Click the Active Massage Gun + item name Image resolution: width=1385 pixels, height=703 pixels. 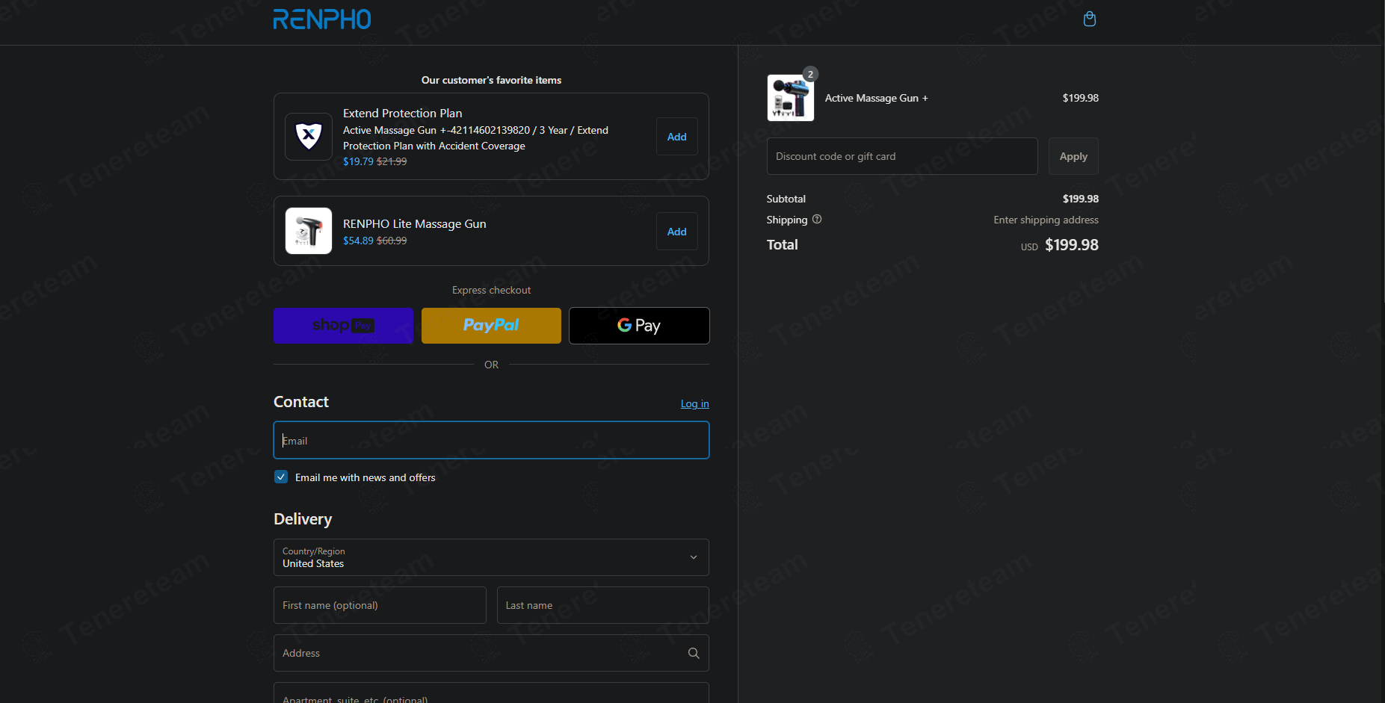[876, 98]
